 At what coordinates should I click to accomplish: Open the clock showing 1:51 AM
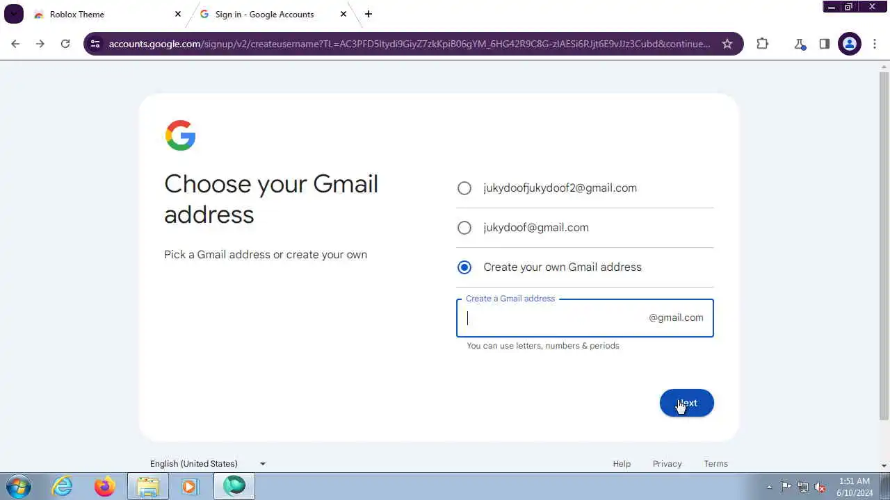(855, 486)
